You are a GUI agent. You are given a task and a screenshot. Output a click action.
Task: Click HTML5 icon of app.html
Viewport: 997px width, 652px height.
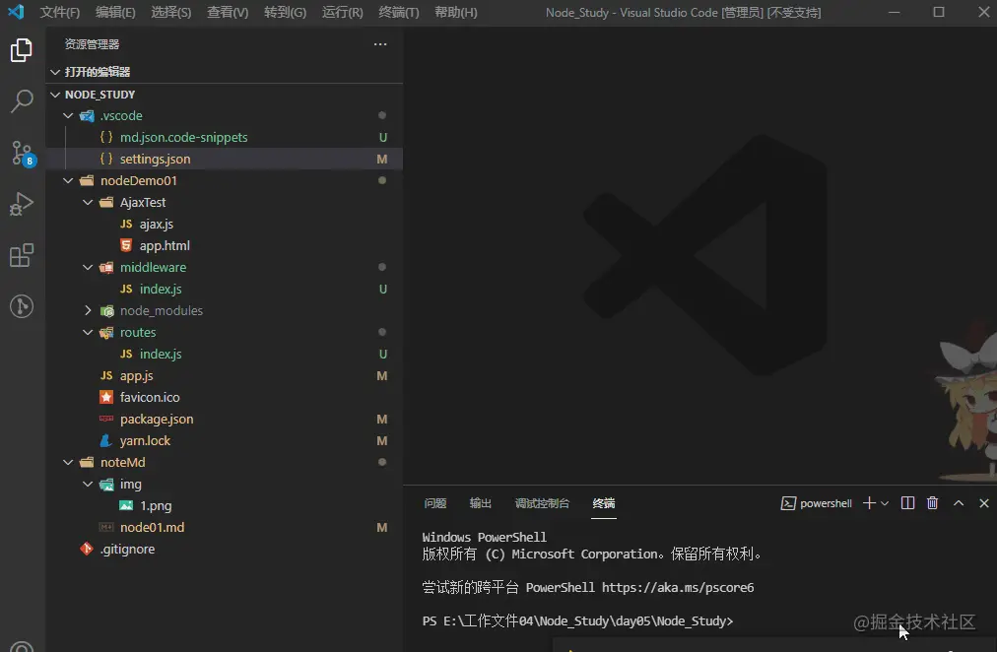(126, 245)
